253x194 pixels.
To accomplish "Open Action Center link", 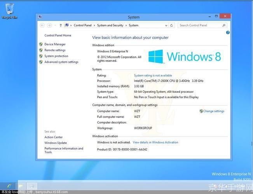I will [54, 137].
